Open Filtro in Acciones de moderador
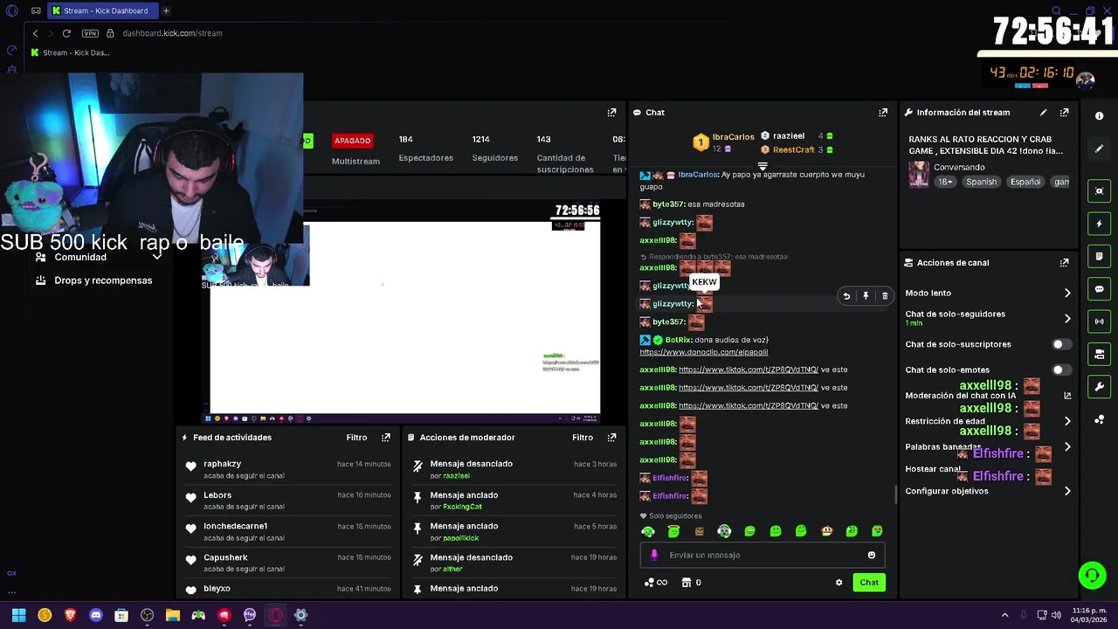1118x629 pixels. [583, 438]
